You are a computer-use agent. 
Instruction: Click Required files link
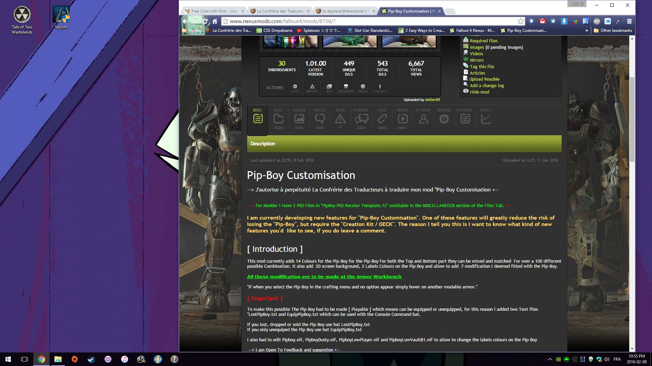point(484,41)
